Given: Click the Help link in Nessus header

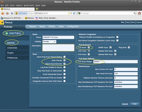Looking at the screenshot, I should [127, 22].
